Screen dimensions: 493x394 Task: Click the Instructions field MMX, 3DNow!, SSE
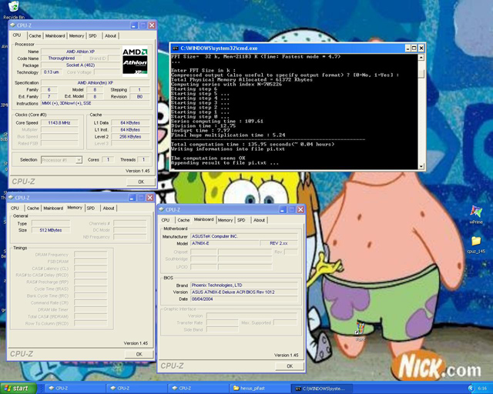point(95,103)
